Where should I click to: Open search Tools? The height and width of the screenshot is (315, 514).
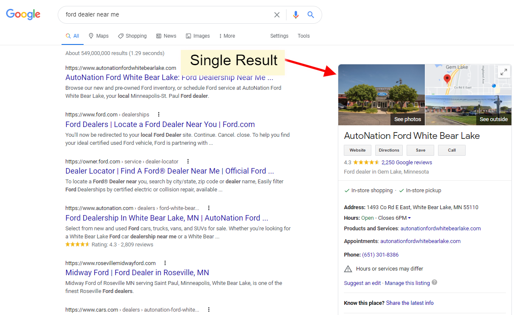[x=303, y=36]
